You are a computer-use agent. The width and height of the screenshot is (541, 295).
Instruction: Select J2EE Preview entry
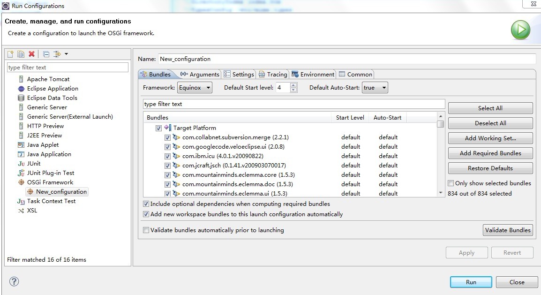(45, 135)
